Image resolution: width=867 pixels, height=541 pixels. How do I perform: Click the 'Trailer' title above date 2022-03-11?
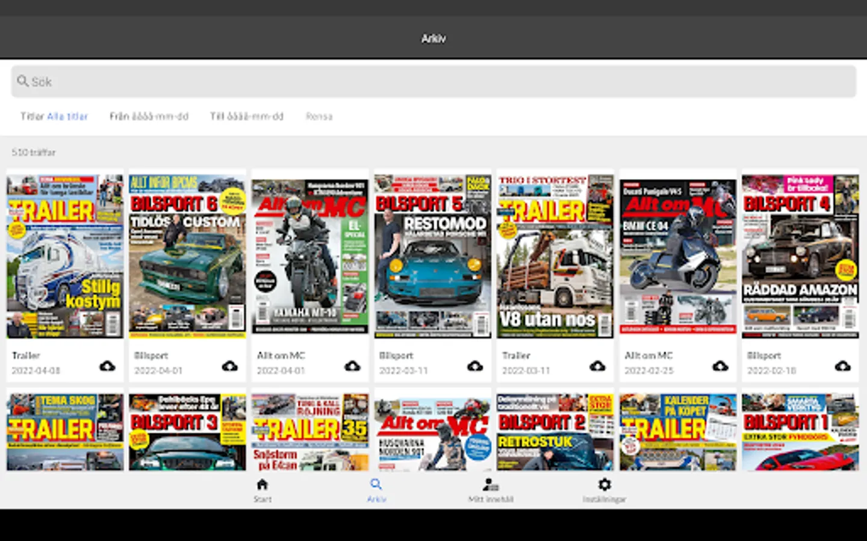coord(516,355)
